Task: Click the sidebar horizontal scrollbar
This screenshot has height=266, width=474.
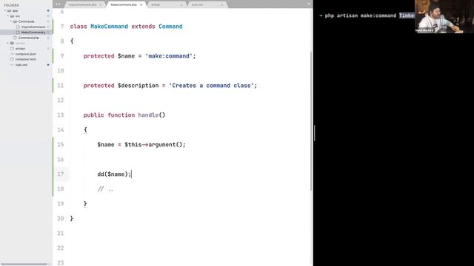Action: (x=24, y=265)
